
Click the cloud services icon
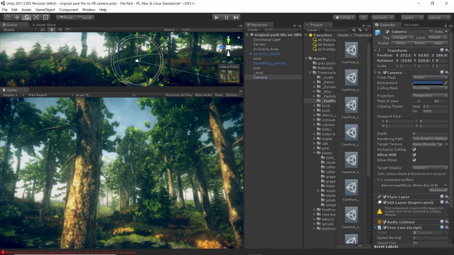coord(364,17)
